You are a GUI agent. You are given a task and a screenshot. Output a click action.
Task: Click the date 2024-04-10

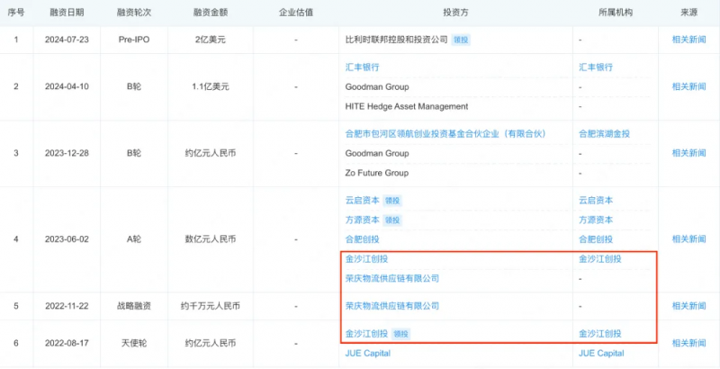tap(67, 86)
